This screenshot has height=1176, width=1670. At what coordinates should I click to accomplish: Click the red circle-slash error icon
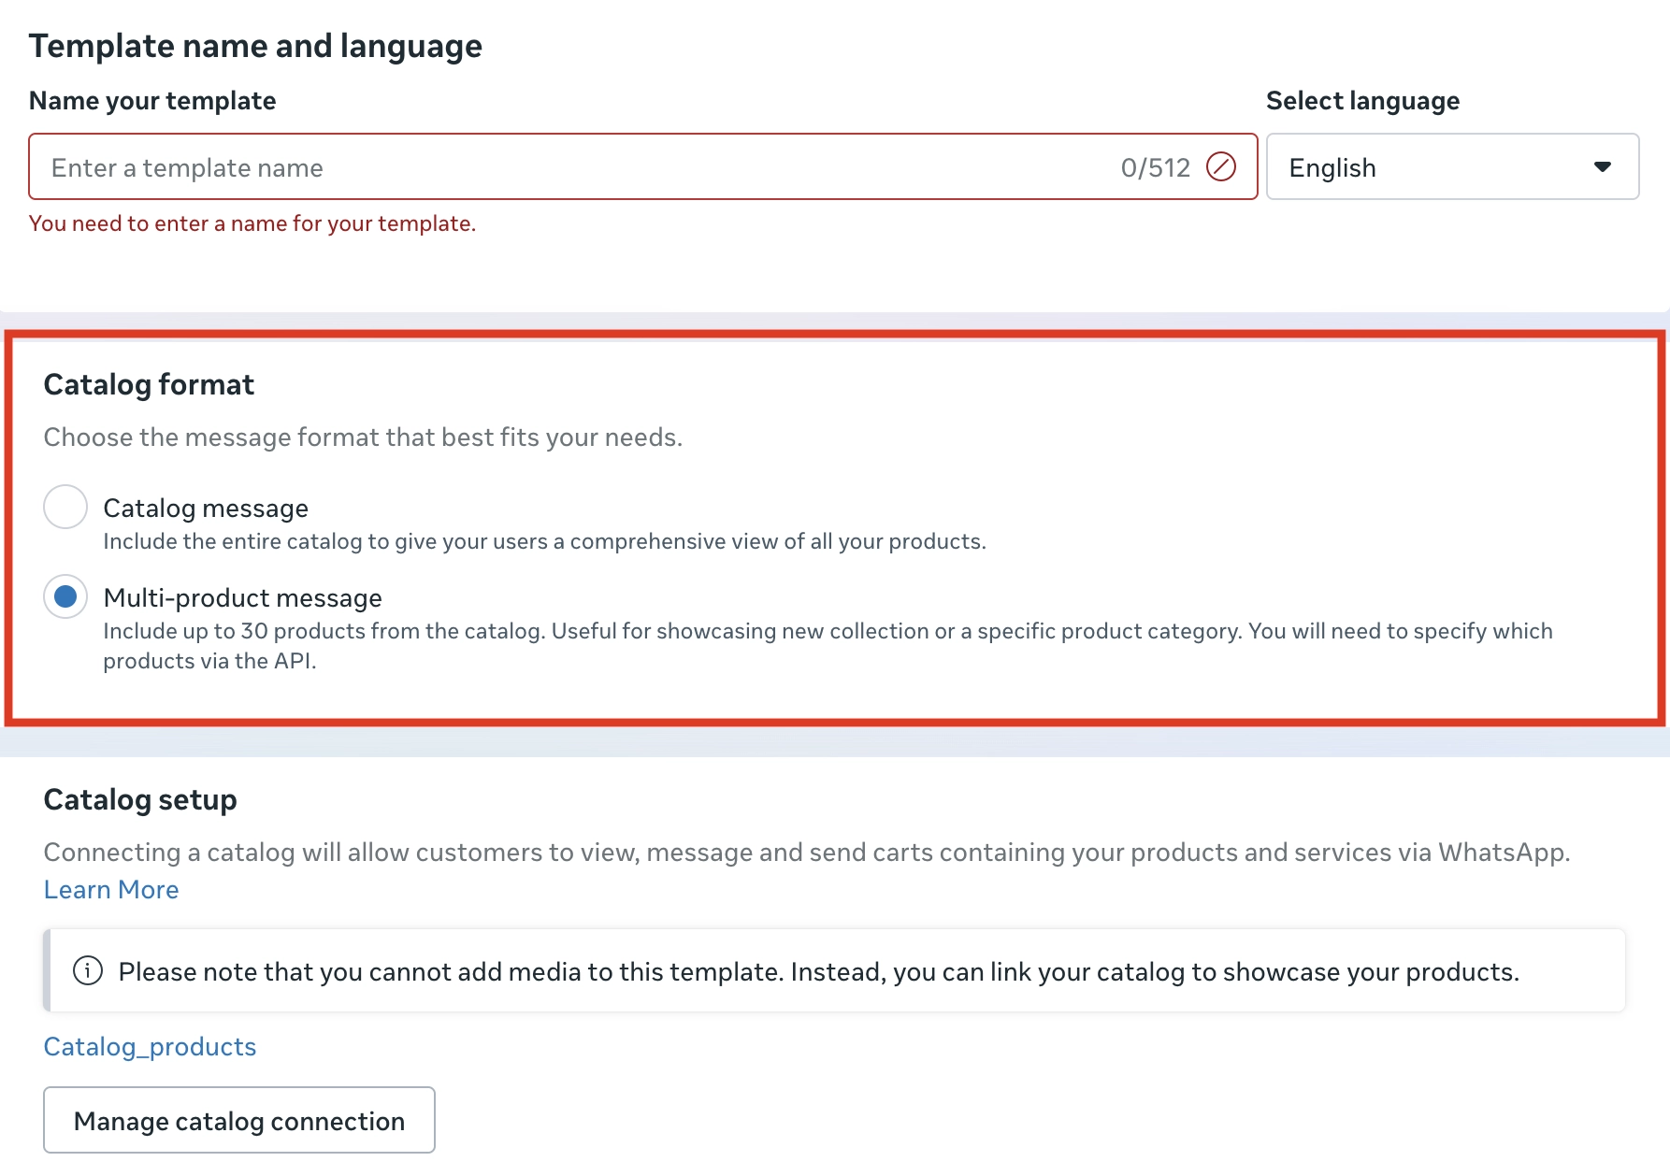tap(1220, 167)
